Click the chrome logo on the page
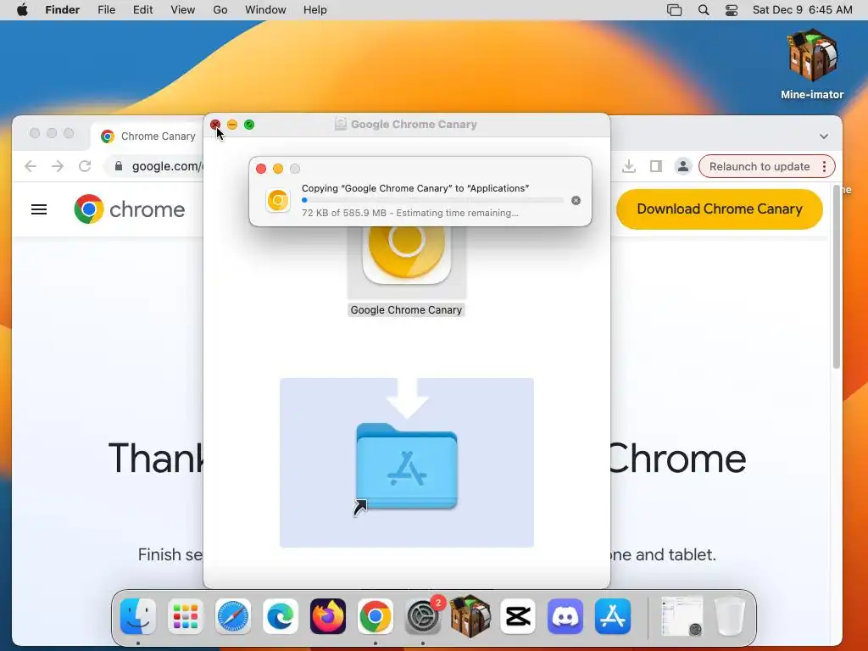868x651 pixels. (x=130, y=209)
